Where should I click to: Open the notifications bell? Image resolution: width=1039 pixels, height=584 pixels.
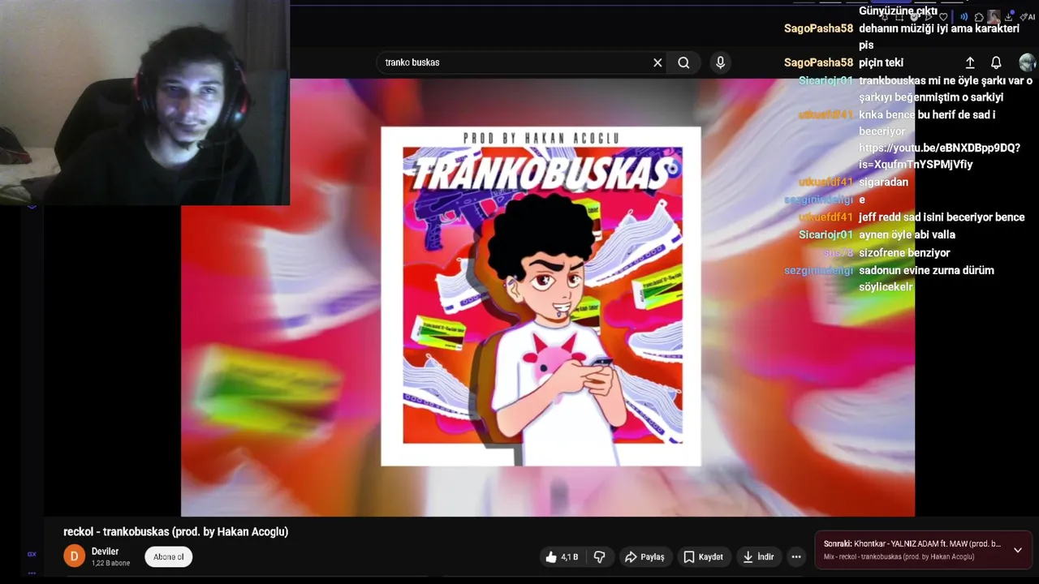[x=996, y=62]
